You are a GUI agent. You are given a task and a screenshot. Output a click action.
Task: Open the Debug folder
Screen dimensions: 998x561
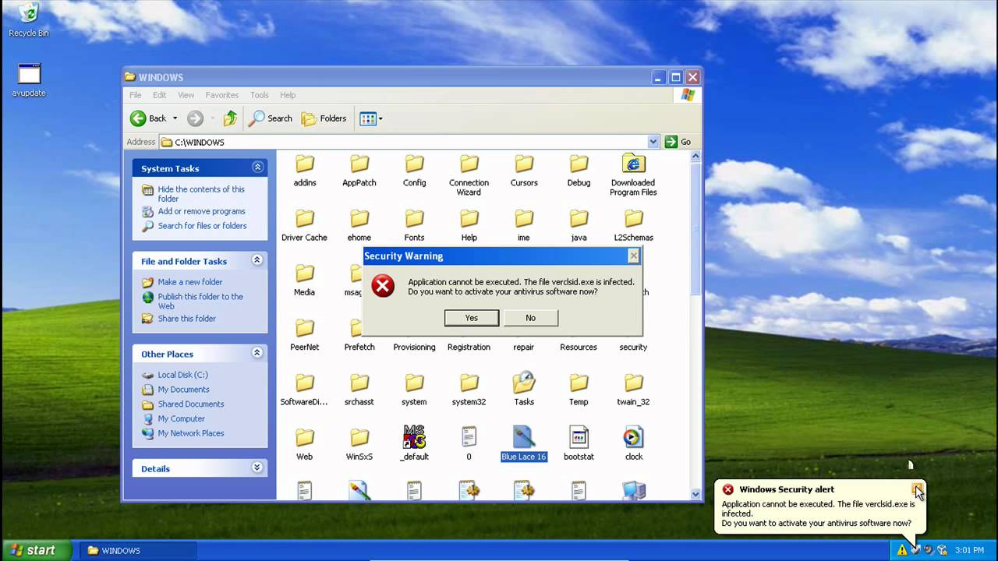pos(579,171)
